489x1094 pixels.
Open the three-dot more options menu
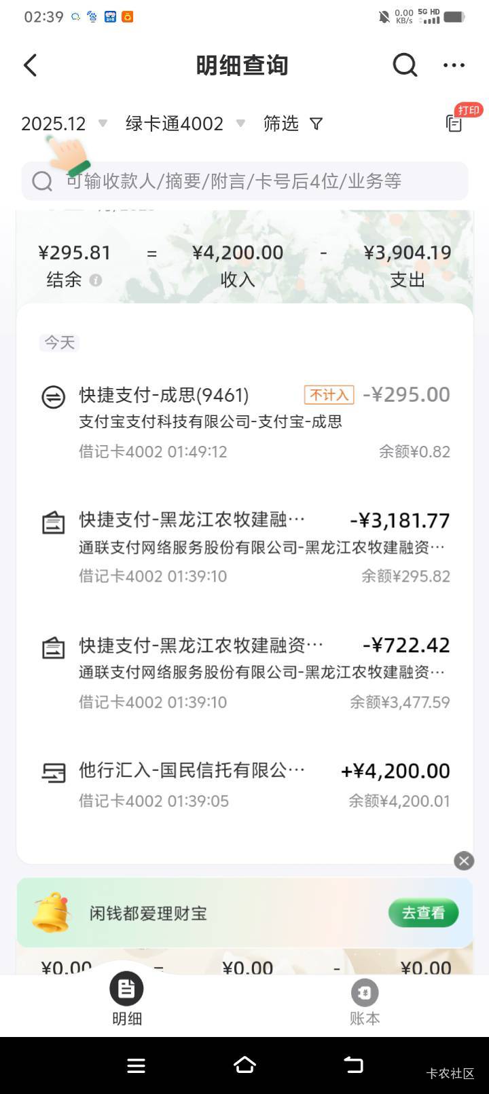pos(454,66)
